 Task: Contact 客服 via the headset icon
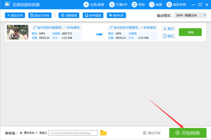(152, 5)
